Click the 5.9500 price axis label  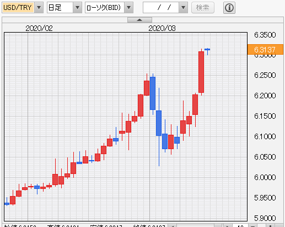pos(265,198)
